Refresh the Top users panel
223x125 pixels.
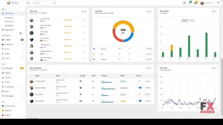click(83, 11)
